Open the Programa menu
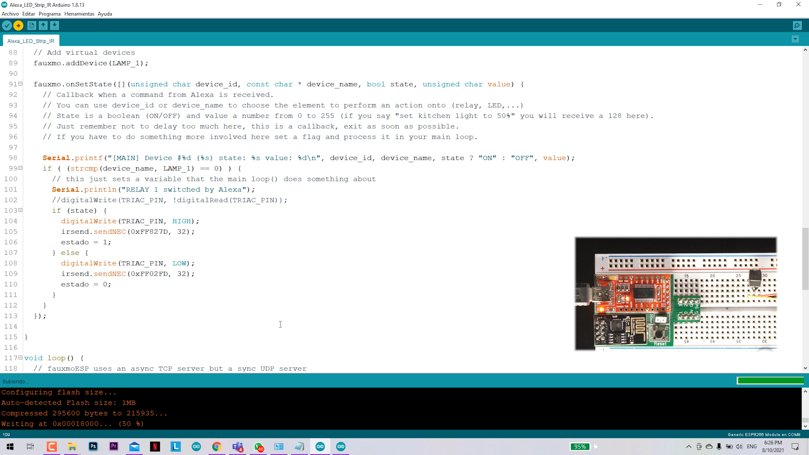The image size is (809, 455). 50,14
